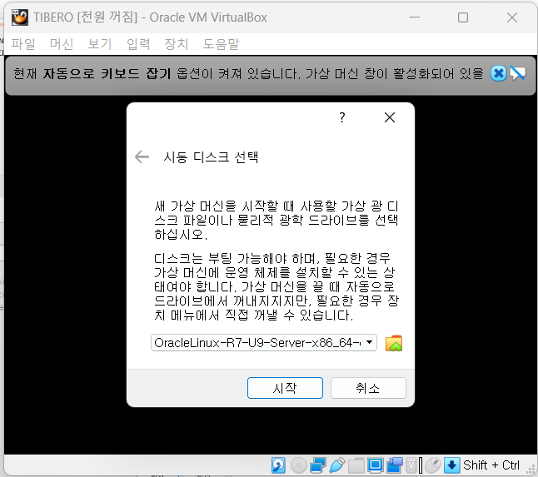The height and width of the screenshot is (477, 538).
Task: Browse for a virtual optical disk file
Action: click(394, 343)
